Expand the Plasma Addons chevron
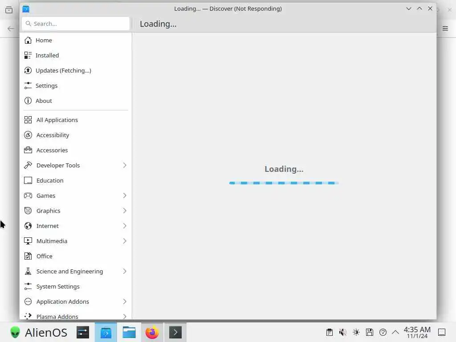This screenshot has height=342, width=456. point(125,317)
